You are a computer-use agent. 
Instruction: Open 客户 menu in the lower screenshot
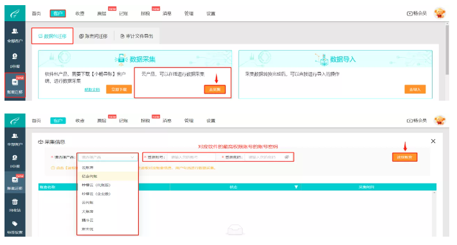coord(58,121)
